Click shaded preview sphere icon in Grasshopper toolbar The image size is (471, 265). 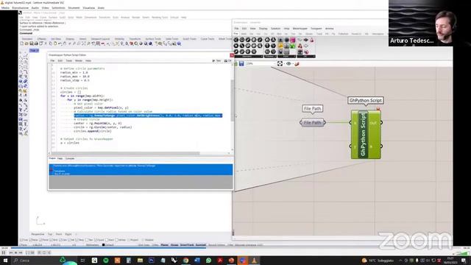click(297, 64)
